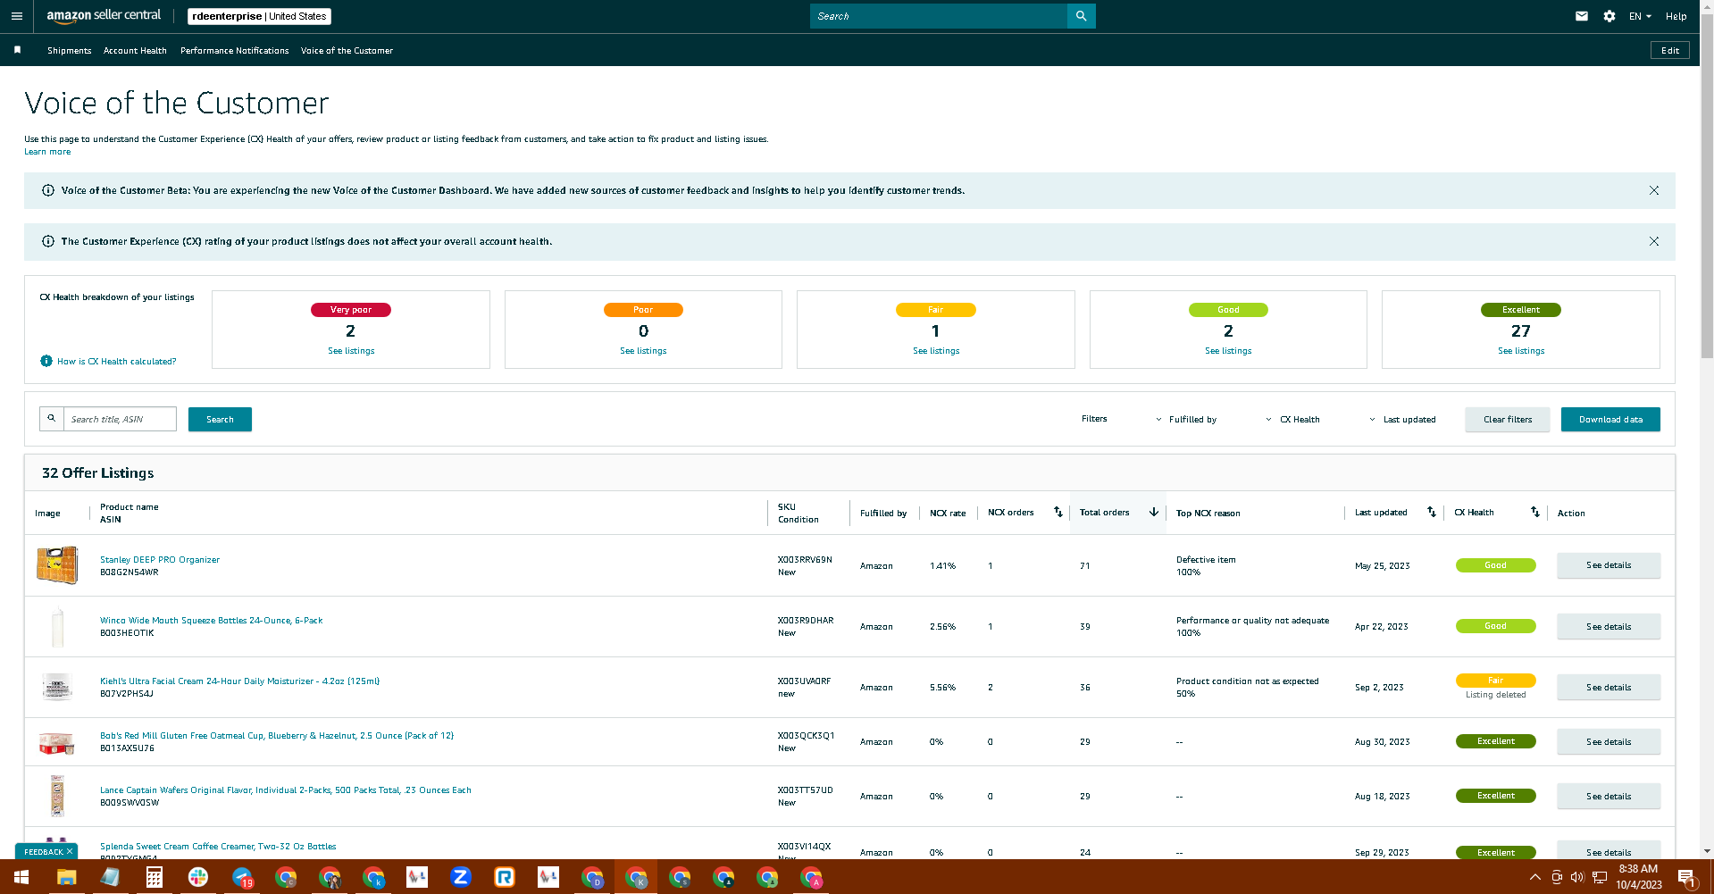See listings under Fair

click(x=936, y=351)
